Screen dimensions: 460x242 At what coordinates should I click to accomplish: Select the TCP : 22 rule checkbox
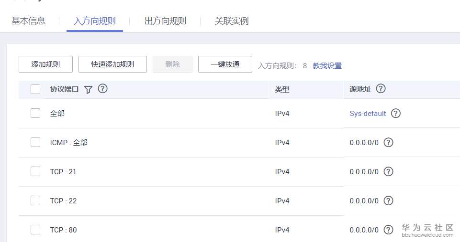pyautogui.click(x=35, y=201)
